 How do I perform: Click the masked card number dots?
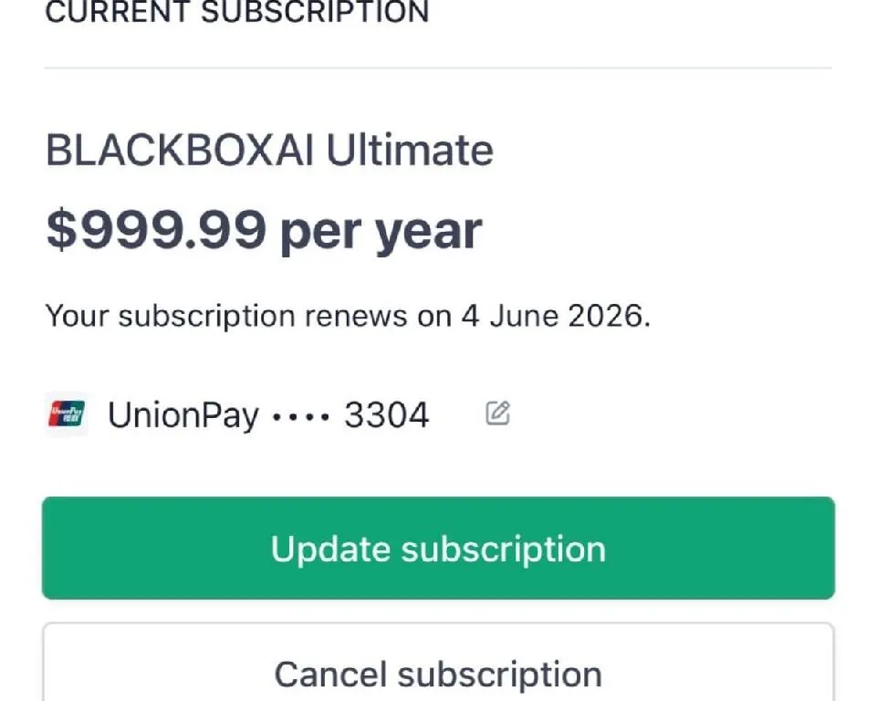tap(300, 416)
